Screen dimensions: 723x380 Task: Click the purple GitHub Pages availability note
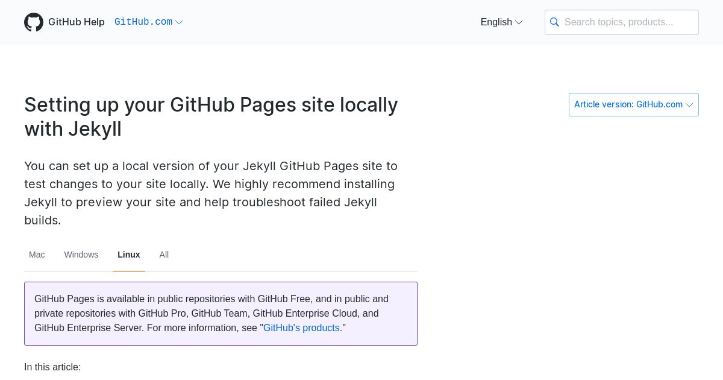pos(221,314)
